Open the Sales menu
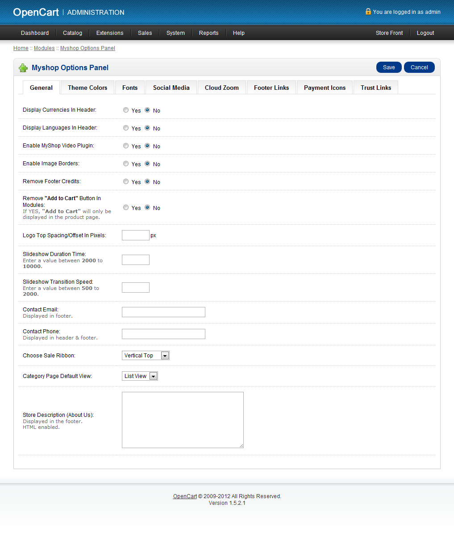The width and height of the screenshot is (454, 533). 145,33
